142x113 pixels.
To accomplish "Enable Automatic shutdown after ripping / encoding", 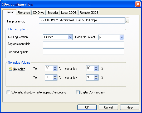I will point(8,92).
